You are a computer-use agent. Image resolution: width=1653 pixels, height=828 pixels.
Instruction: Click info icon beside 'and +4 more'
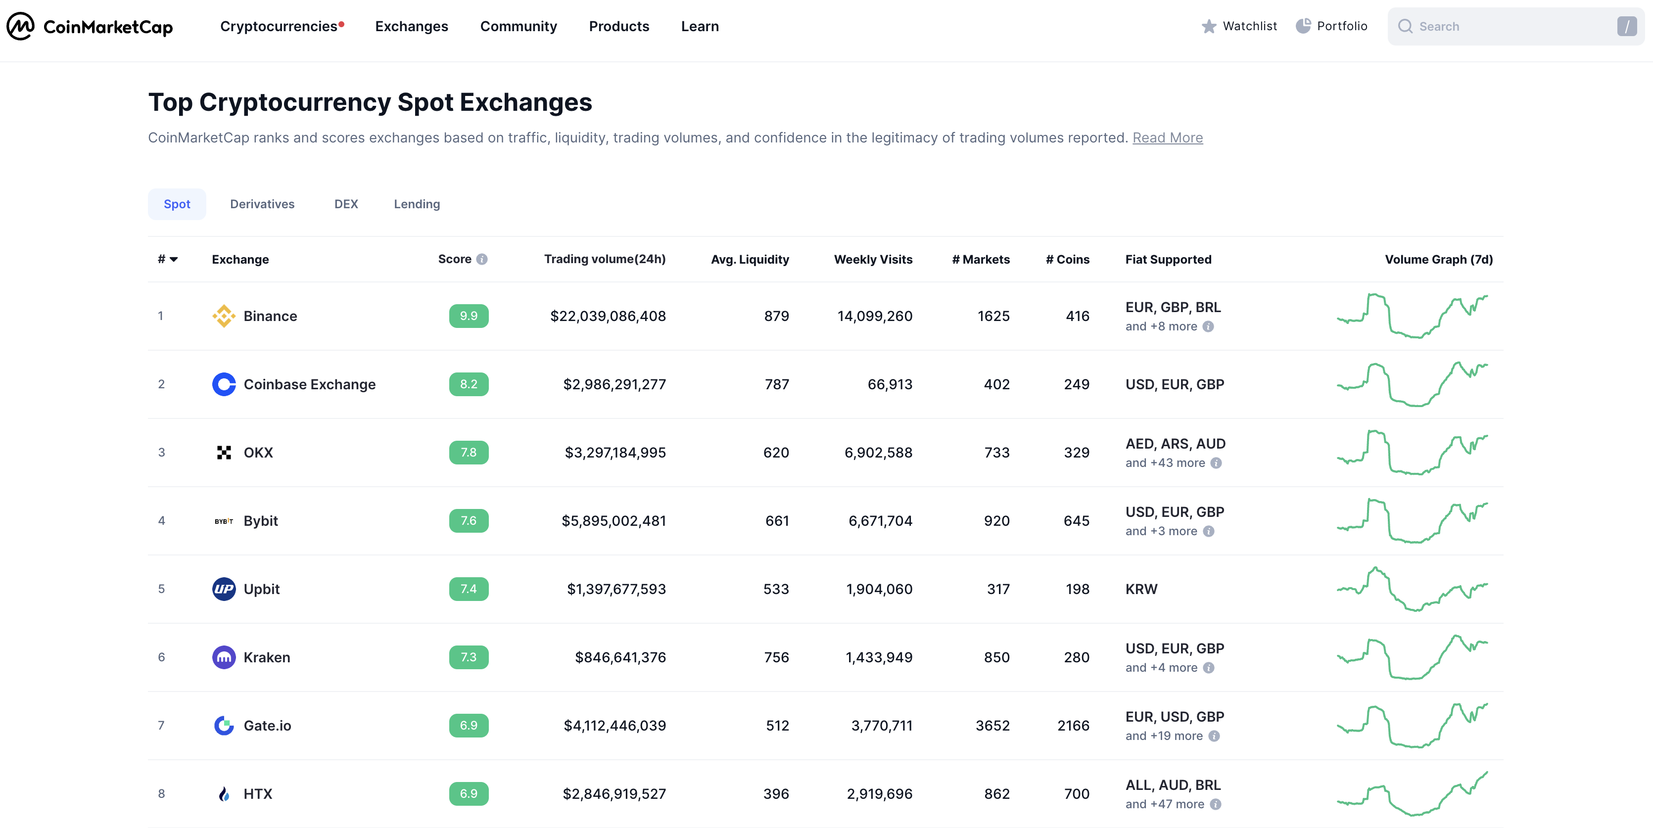coord(1208,668)
